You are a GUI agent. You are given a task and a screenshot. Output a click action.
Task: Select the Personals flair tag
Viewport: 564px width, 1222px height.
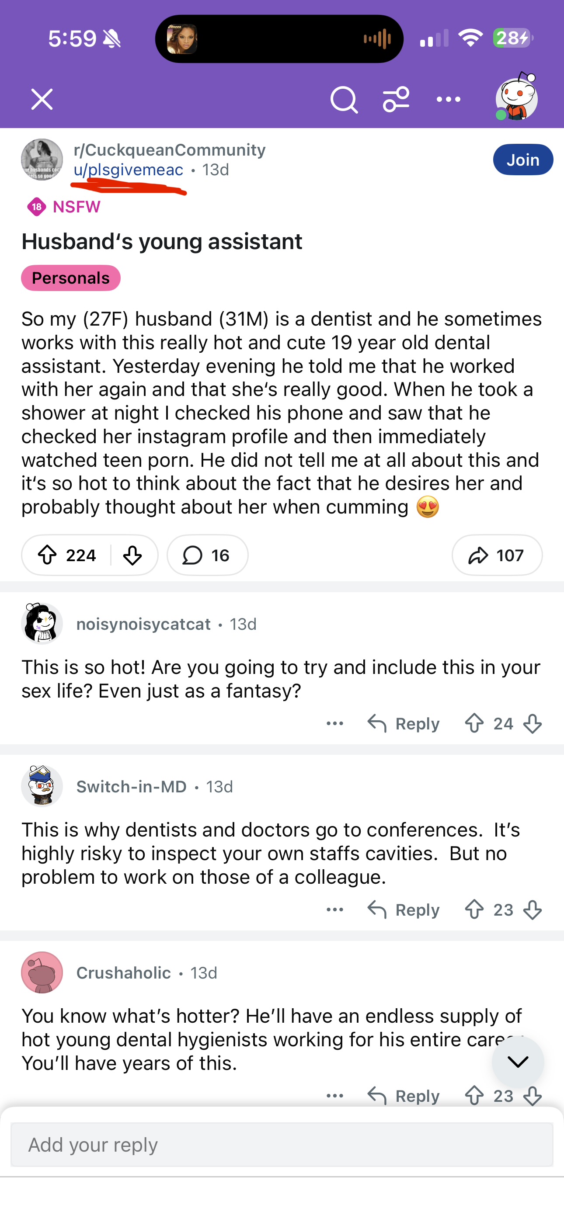(x=71, y=278)
